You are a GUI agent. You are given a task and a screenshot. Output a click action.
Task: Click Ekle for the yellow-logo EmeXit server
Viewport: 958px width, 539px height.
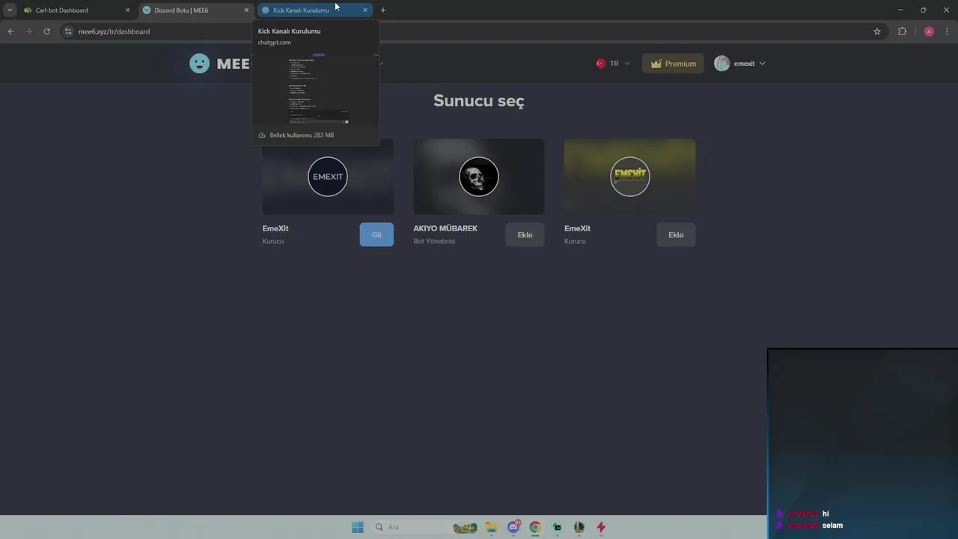[x=676, y=234]
